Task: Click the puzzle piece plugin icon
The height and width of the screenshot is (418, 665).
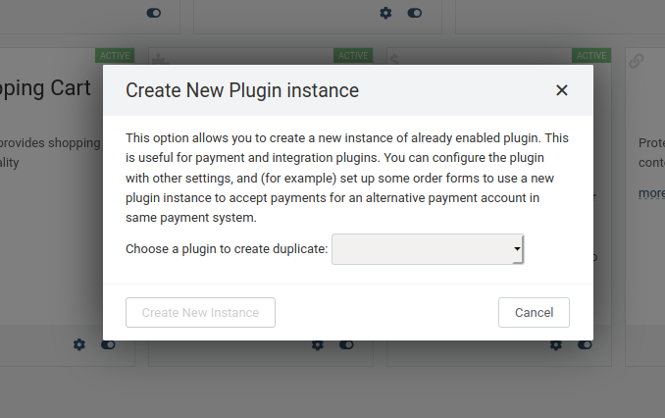Action: point(159,60)
